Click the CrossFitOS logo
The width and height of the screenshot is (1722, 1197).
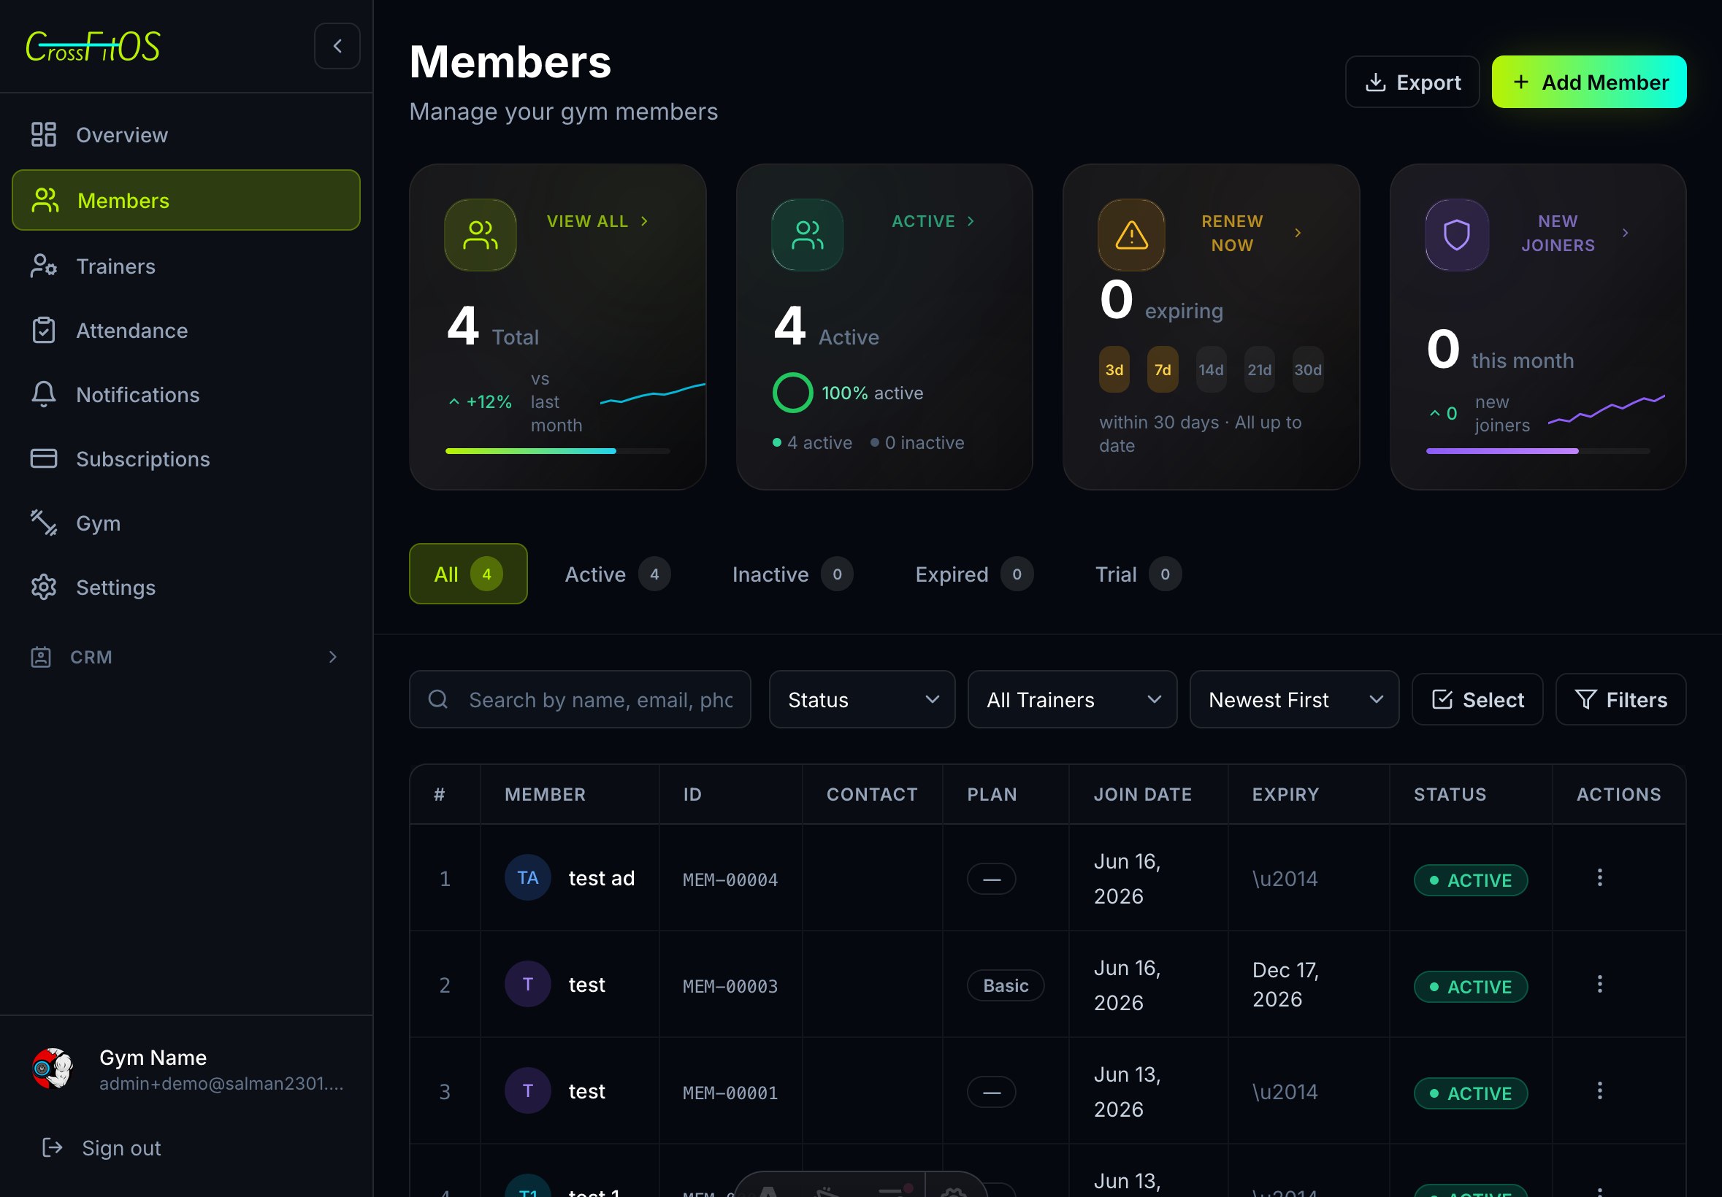click(93, 47)
